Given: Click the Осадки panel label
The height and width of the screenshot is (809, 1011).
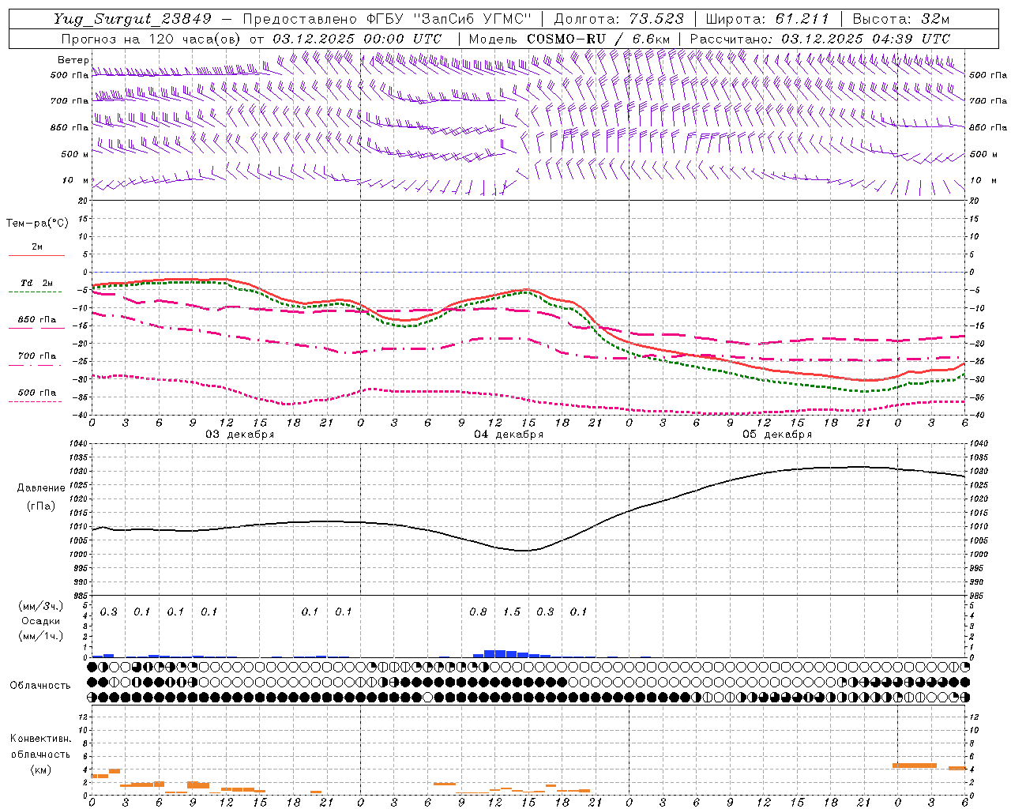Looking at the screenshot, I should pyautogui.click(x=40, y=621).
